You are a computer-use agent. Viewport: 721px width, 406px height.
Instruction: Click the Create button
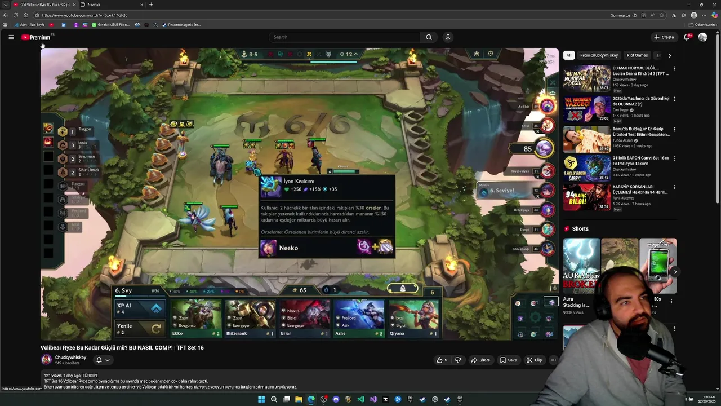coord(664,37)
